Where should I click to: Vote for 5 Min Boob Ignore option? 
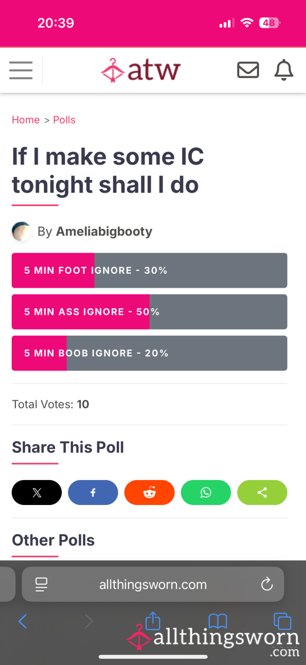(149, 353)
